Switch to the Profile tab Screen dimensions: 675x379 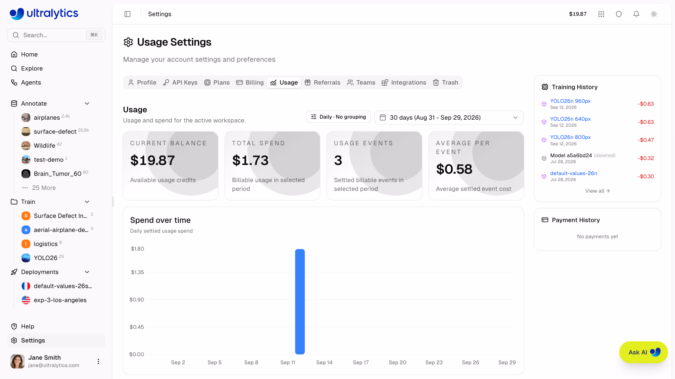142,82
